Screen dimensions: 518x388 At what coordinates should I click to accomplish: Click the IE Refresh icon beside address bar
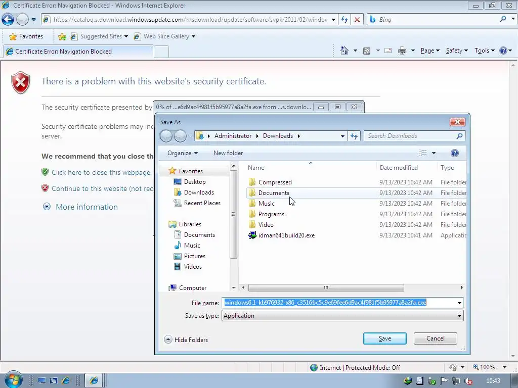click(344, 20)
